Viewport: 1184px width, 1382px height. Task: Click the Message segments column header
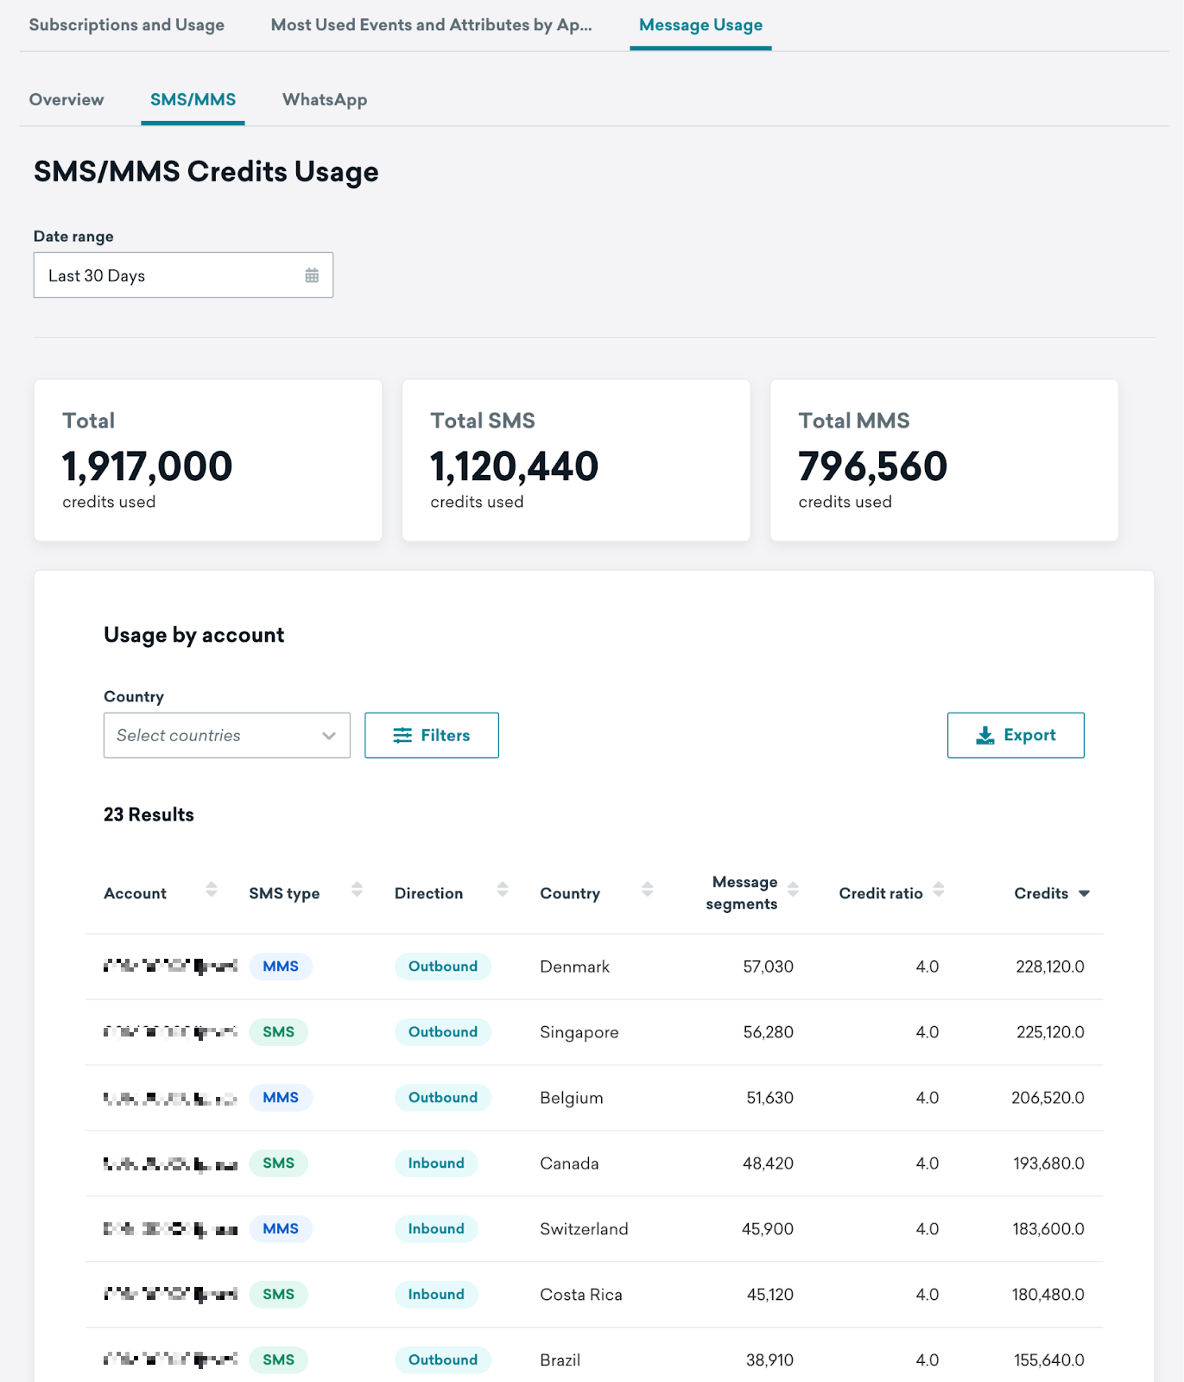tap(742, 893)
